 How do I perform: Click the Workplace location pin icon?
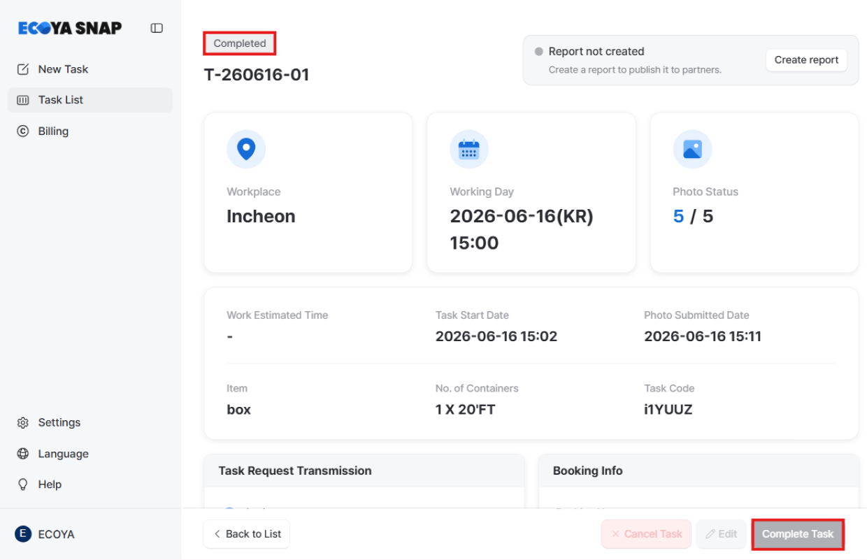click(x=246, y=149)
